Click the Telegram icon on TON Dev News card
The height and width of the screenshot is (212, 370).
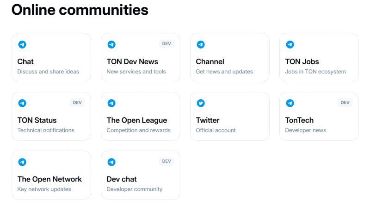(x=111, y=44)
